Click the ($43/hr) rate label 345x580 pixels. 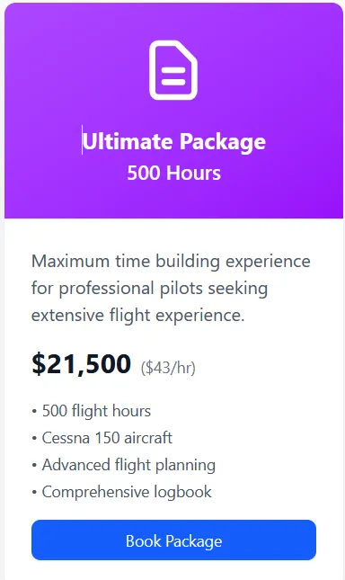click(x=168, y=368)
